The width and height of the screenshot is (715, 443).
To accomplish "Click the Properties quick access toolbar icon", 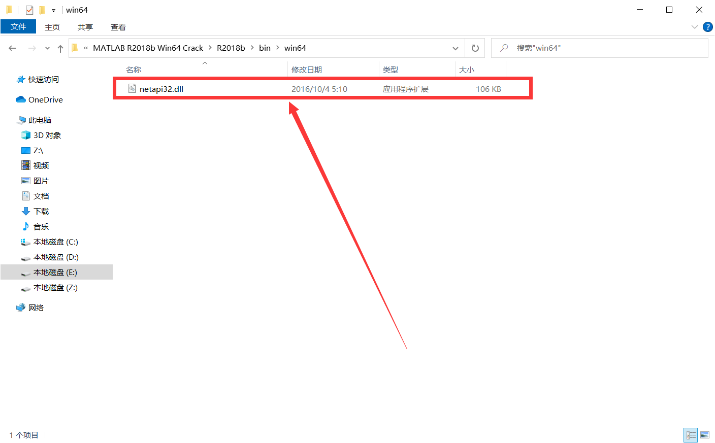I will click(29, 10).
